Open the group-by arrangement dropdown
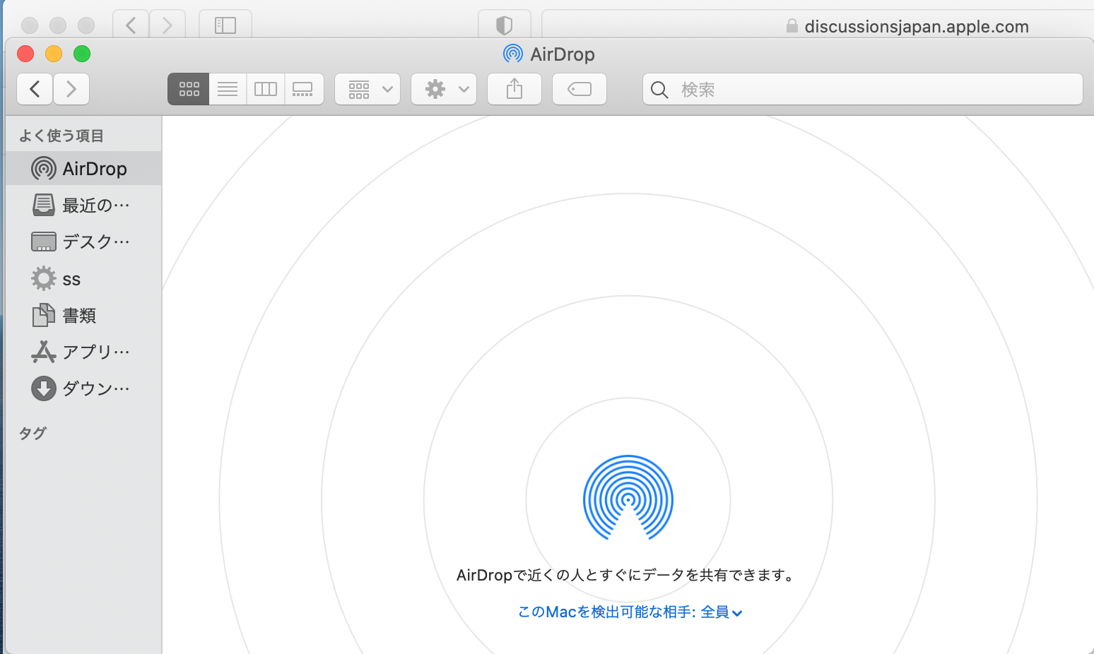The image size is (1094, 654). (x=367, y=89)
